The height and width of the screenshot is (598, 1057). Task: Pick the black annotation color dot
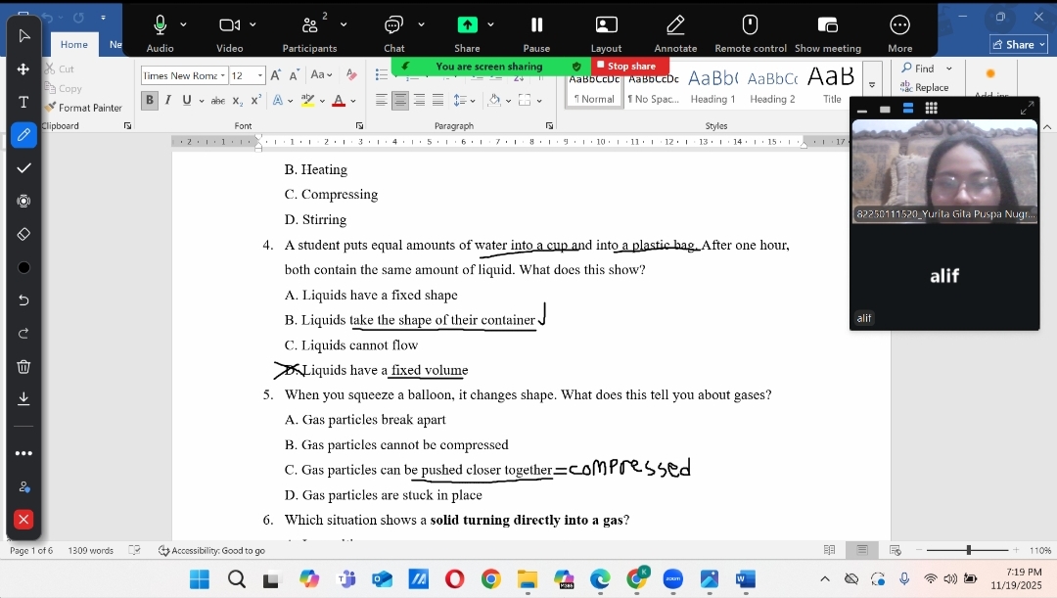pos(23,267)
